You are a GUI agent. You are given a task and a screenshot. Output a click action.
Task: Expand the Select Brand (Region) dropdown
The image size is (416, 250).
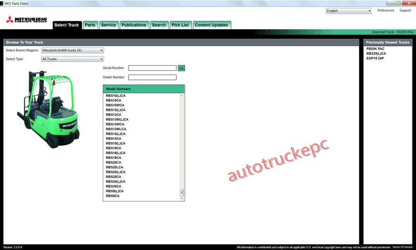(73, 50)
